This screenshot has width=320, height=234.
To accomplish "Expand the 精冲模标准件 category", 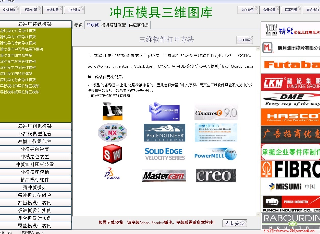I will click(35, 180).
